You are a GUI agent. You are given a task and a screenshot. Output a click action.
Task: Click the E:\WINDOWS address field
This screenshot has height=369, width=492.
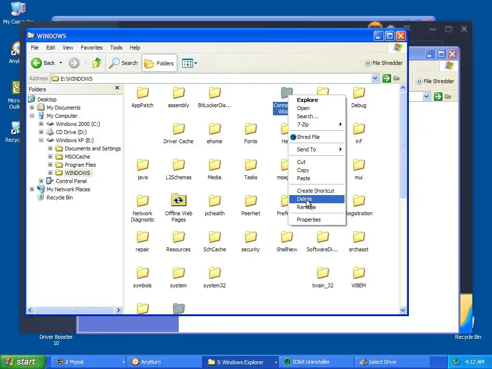tap(210, 78)
